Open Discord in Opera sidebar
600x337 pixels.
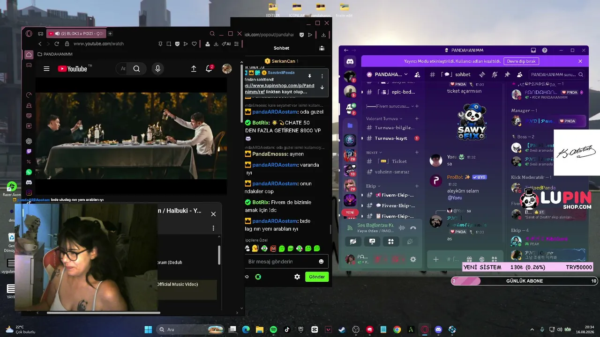[x=29, y=183]
